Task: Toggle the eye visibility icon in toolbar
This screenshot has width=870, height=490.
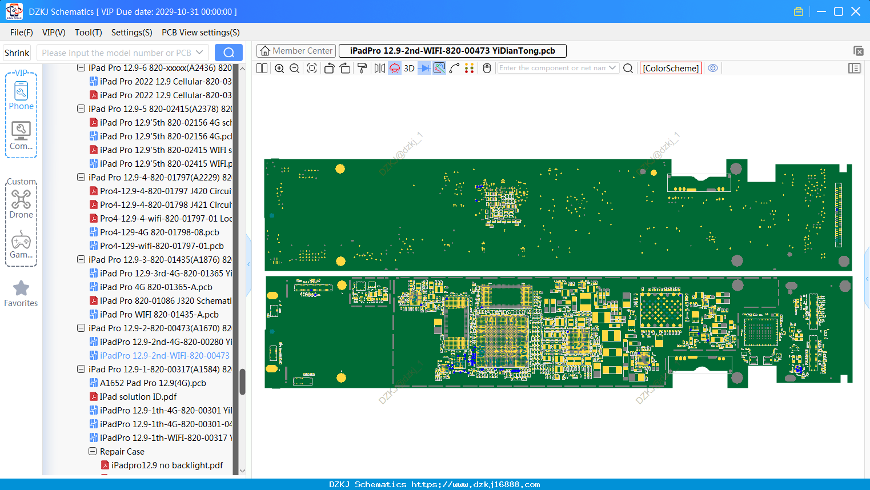Action: (x=713, y=68)
